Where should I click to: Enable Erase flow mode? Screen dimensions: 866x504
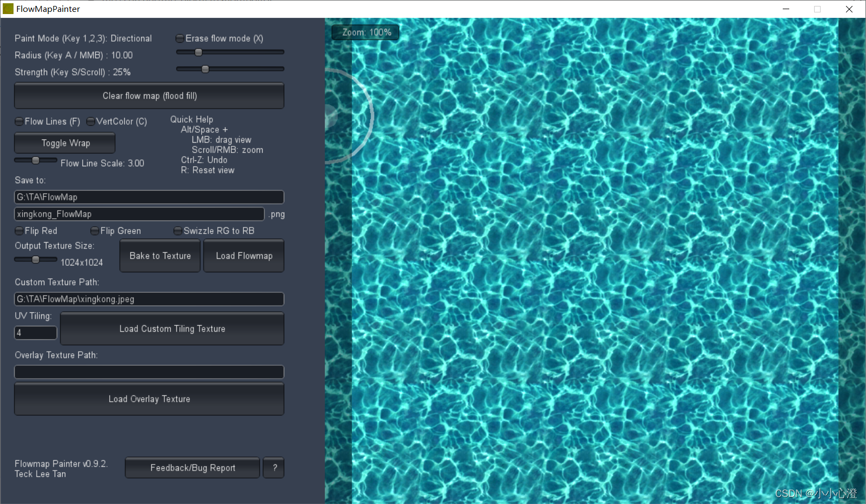(179, 38)
